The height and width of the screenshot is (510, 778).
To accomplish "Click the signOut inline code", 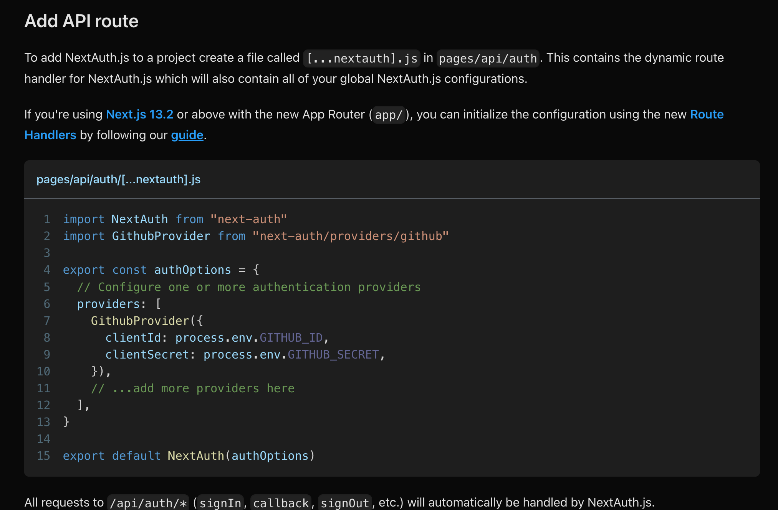I will click(344, 503).
